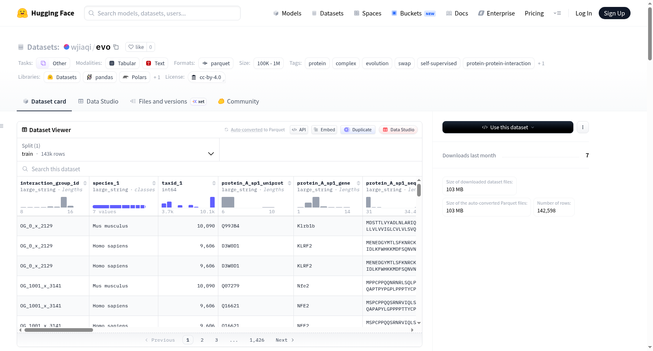
Task: Click the 100K - 1M size tag
Action: [x=268, y=63]
